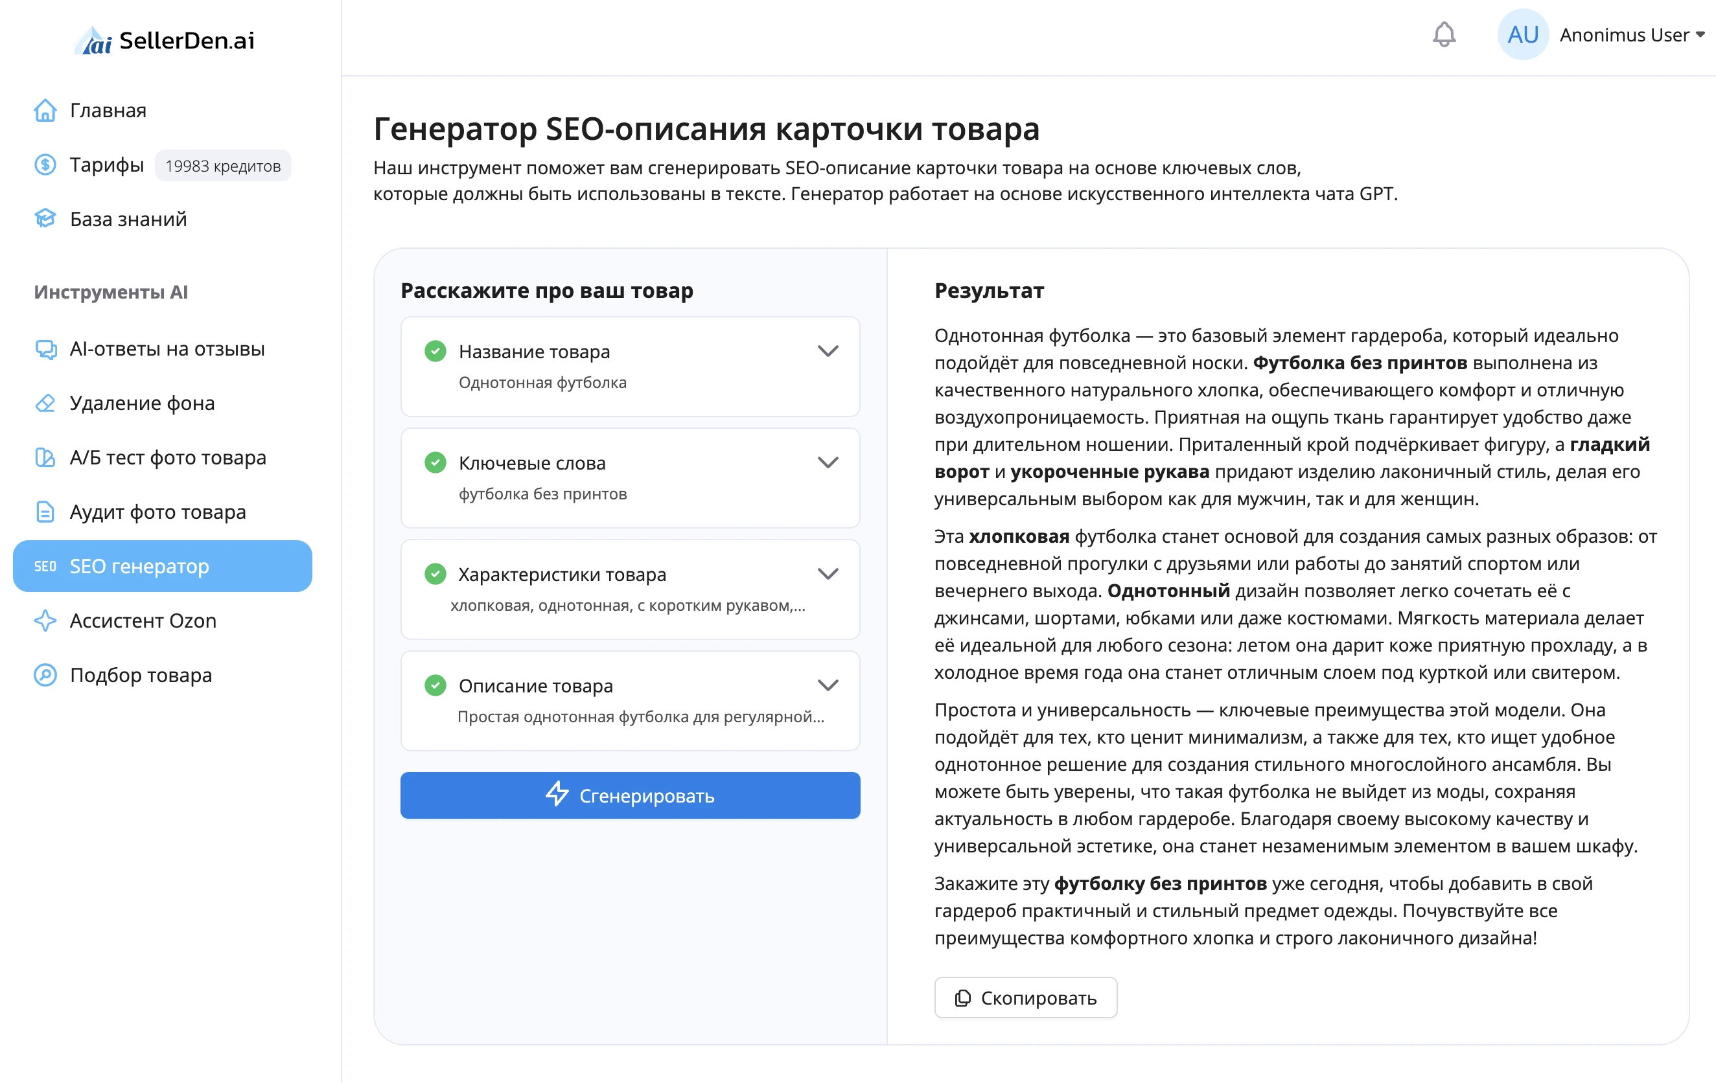
Task: Click green checkmark next to Описание товара
Action: (435, 685)
